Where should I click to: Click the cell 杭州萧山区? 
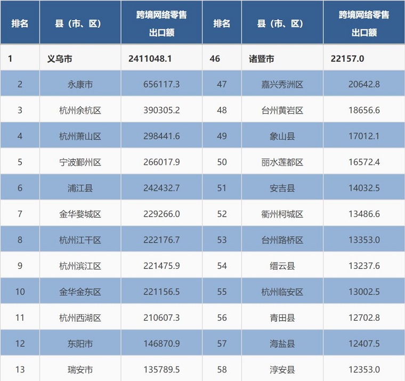[x=80, y=136]
